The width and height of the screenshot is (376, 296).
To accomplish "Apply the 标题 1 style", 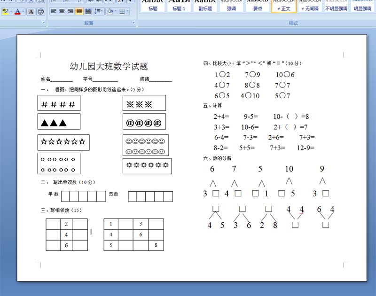I will (x=179, y=5).
